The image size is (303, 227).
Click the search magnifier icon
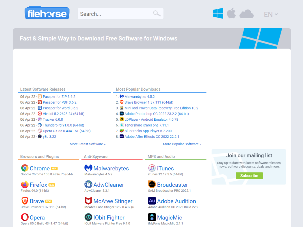[157, 13]
